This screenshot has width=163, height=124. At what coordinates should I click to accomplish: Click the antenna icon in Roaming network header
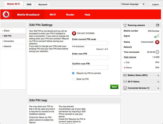pyautogui.click(x=125, y=25)
